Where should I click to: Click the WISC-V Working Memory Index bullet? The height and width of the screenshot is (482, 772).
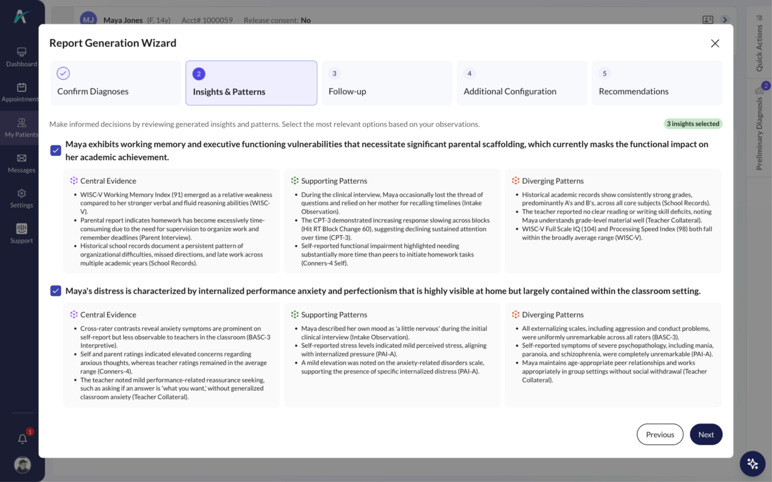[x=176, y=203]
